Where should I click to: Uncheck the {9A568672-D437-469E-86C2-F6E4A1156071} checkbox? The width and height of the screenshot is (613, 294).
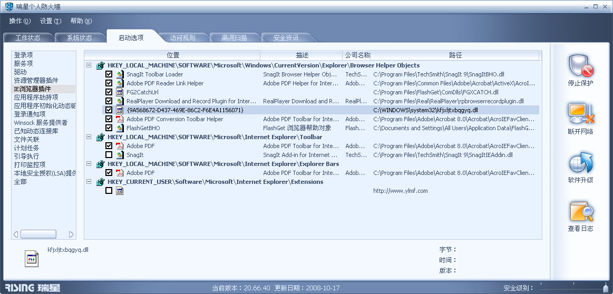coord(109,110)
